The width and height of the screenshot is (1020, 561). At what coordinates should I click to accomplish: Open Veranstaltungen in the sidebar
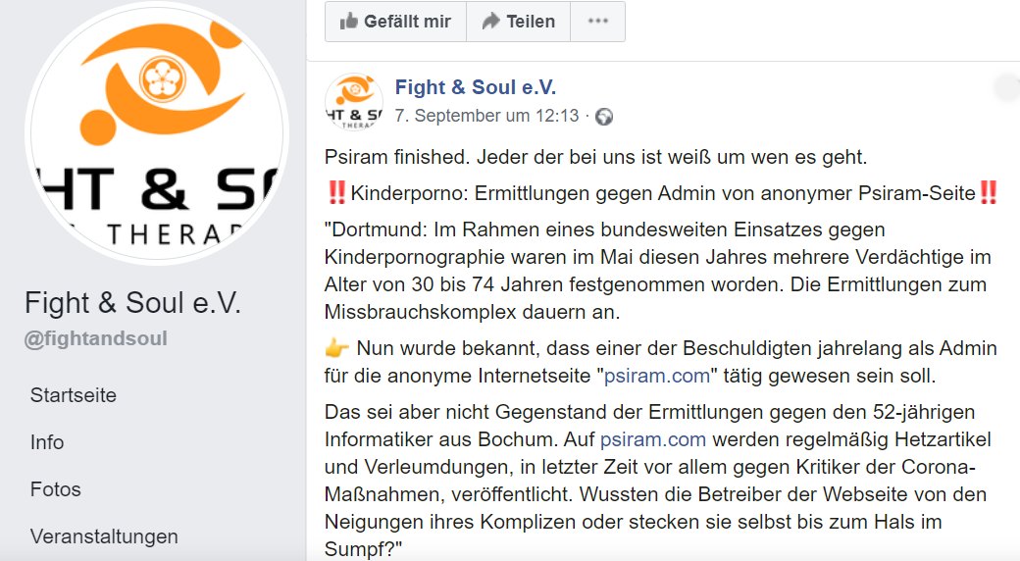click(104, 536)
